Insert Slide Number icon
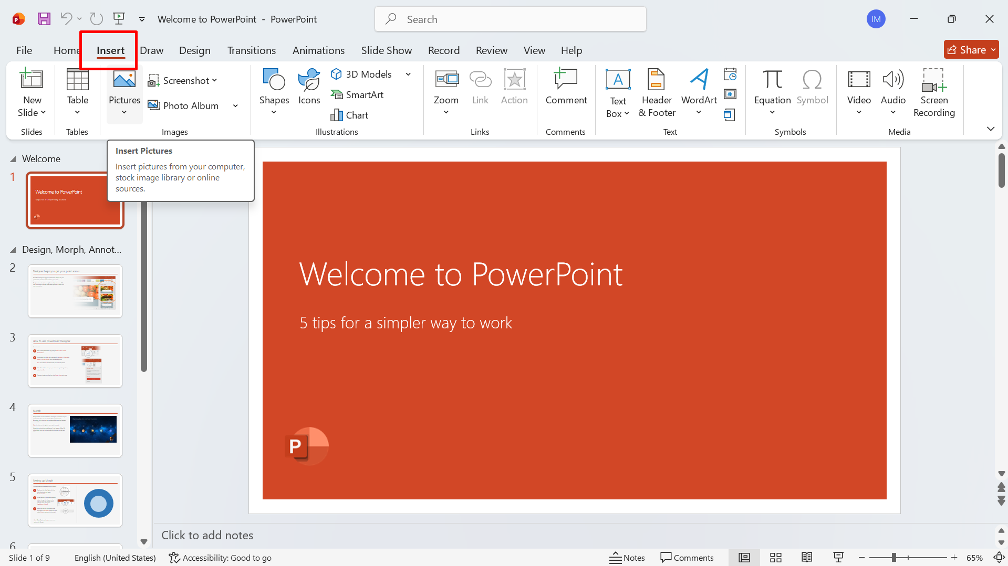 (x=730, y=94)
